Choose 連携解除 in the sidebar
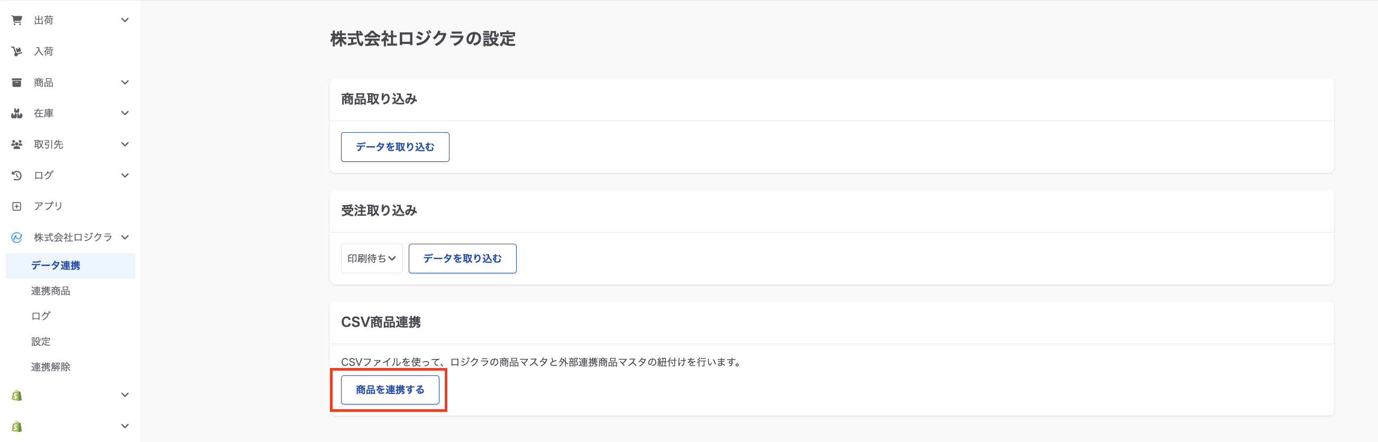Image resolution: width=1378 pixels, height=442 pixels. coord(51,367)
